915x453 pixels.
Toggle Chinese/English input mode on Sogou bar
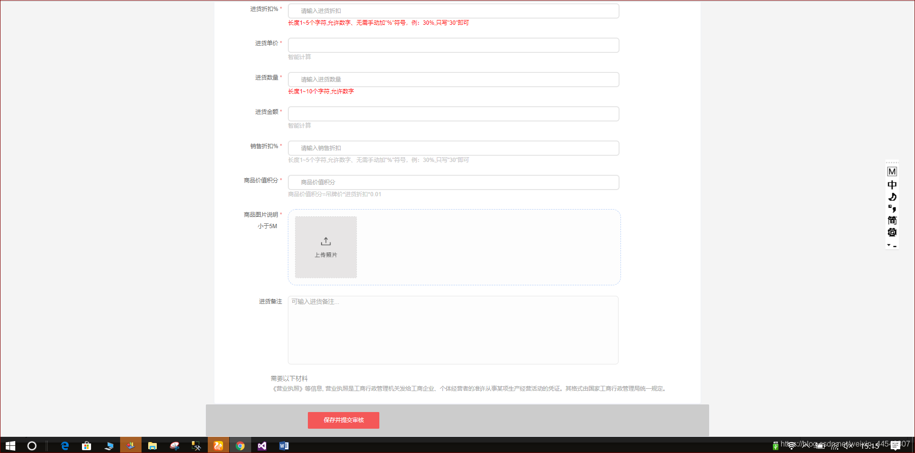[892, 185]
